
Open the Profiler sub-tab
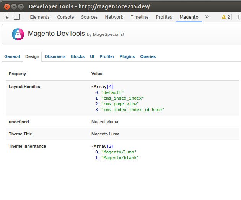click(107, 56)
